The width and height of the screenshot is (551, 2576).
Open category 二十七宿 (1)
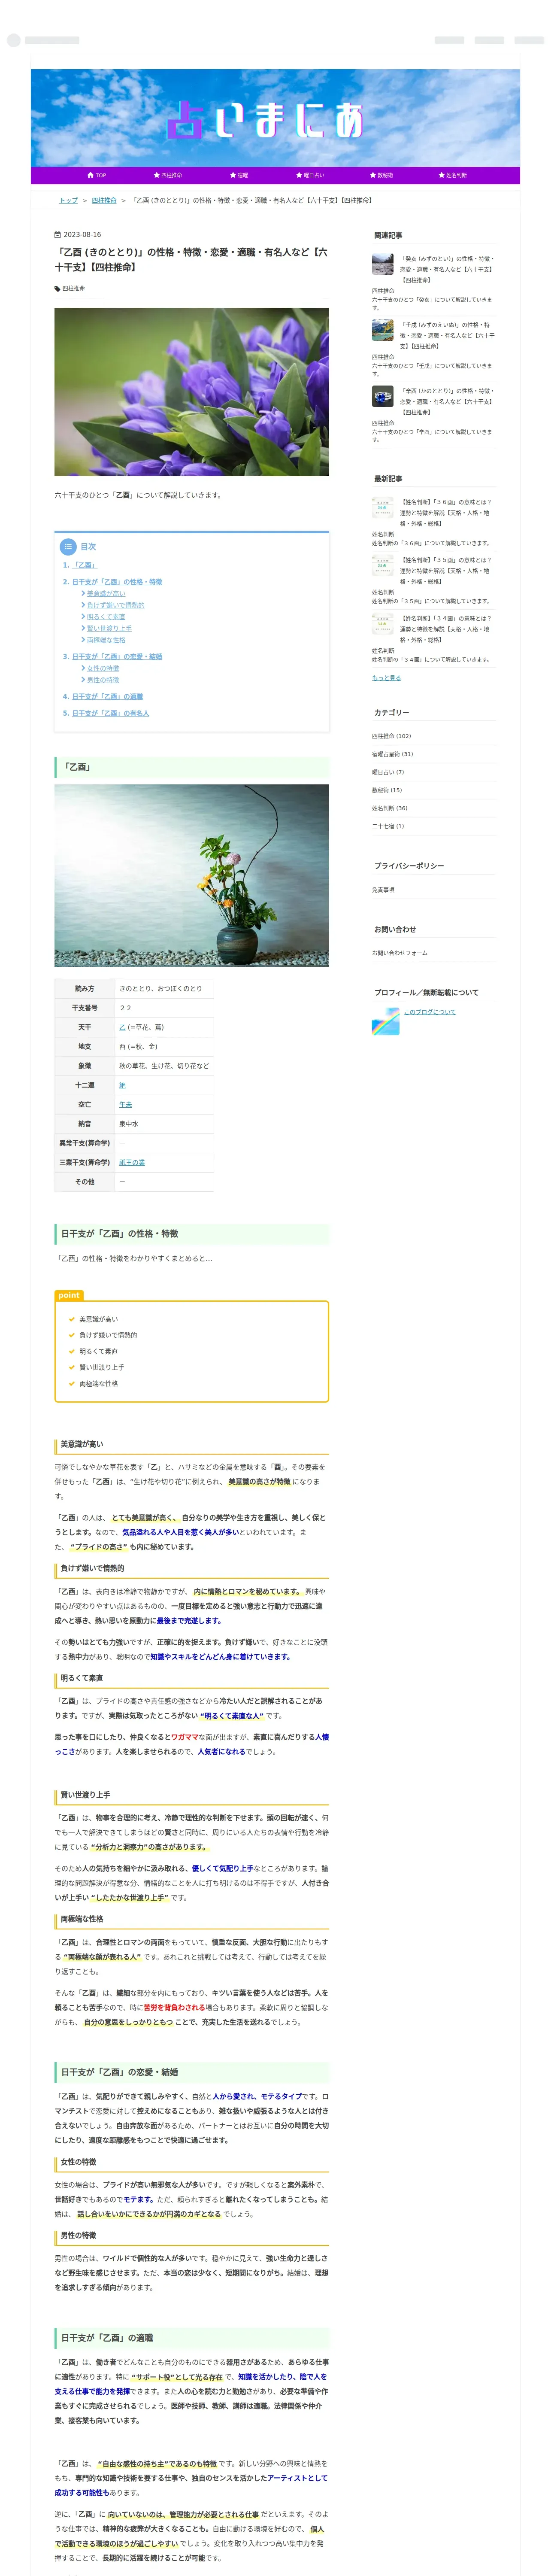(388, 826)
